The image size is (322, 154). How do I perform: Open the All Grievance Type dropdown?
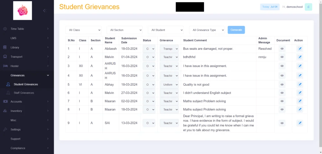click(207, 30)
